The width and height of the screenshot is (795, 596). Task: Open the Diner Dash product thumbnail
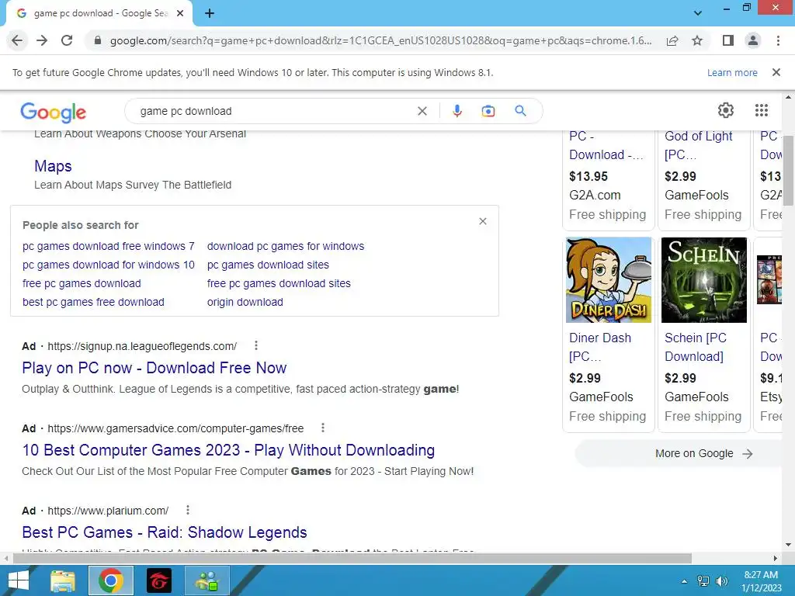(x=609, y=279)
